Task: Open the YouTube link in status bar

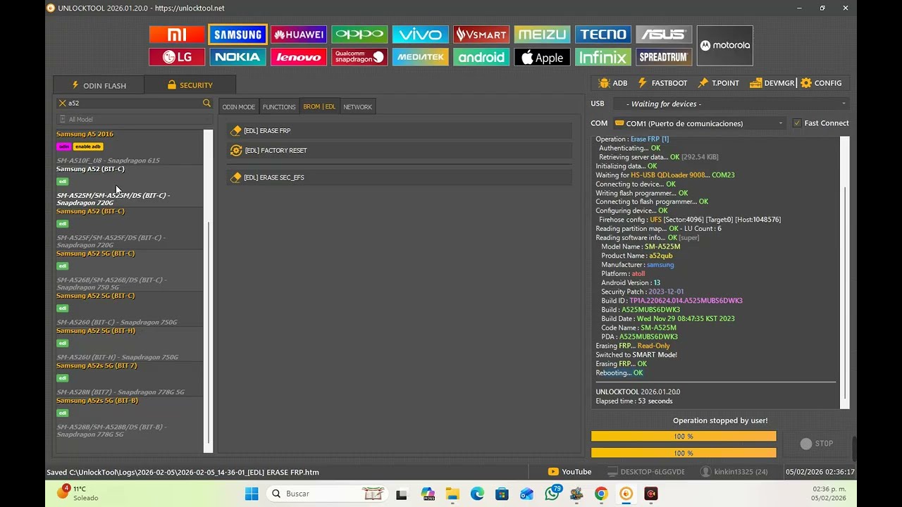Action: pos(570,472)
